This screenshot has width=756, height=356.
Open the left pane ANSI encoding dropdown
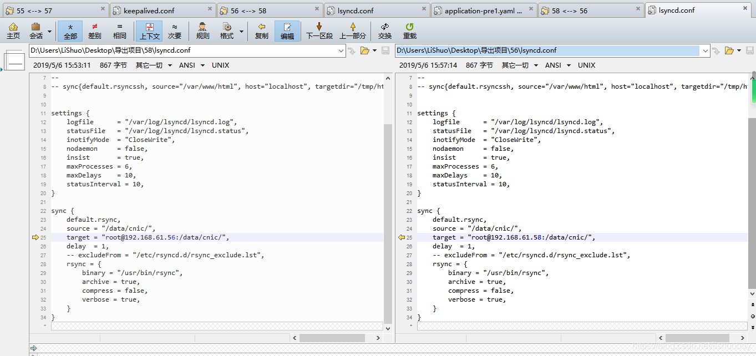pos(191,65)
